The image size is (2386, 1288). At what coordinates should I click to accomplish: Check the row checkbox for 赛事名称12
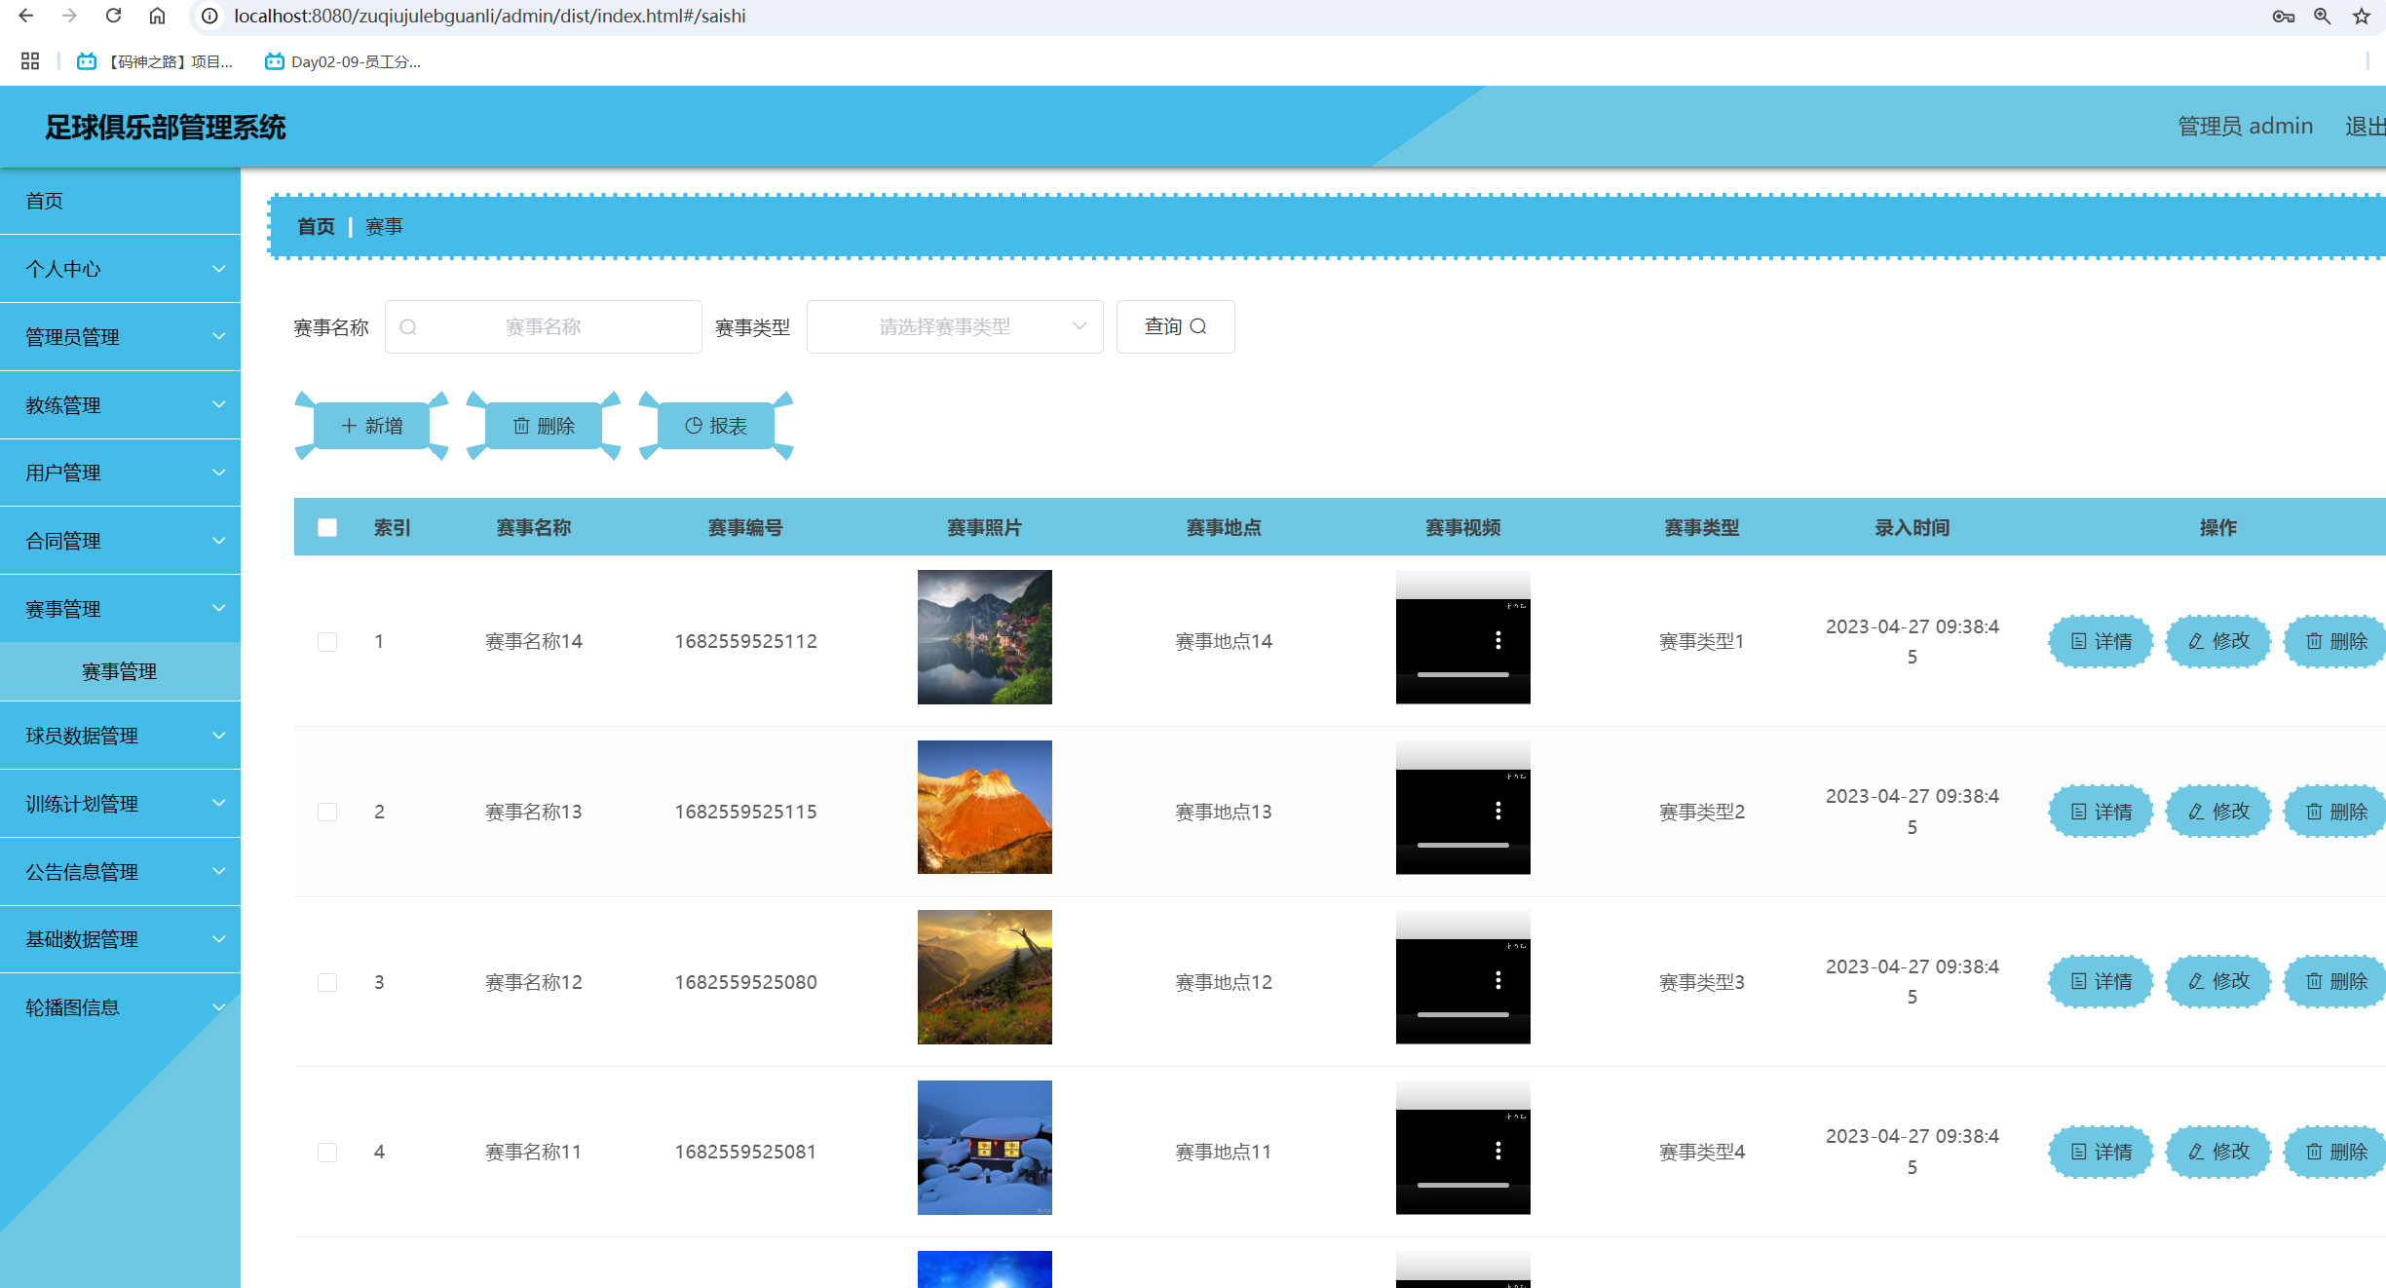click(x=327, y=982)
